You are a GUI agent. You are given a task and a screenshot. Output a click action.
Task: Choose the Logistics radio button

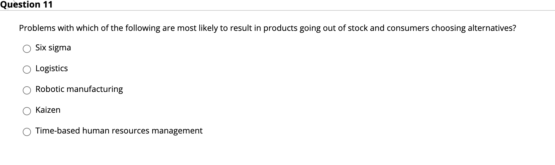click(27, 70)
